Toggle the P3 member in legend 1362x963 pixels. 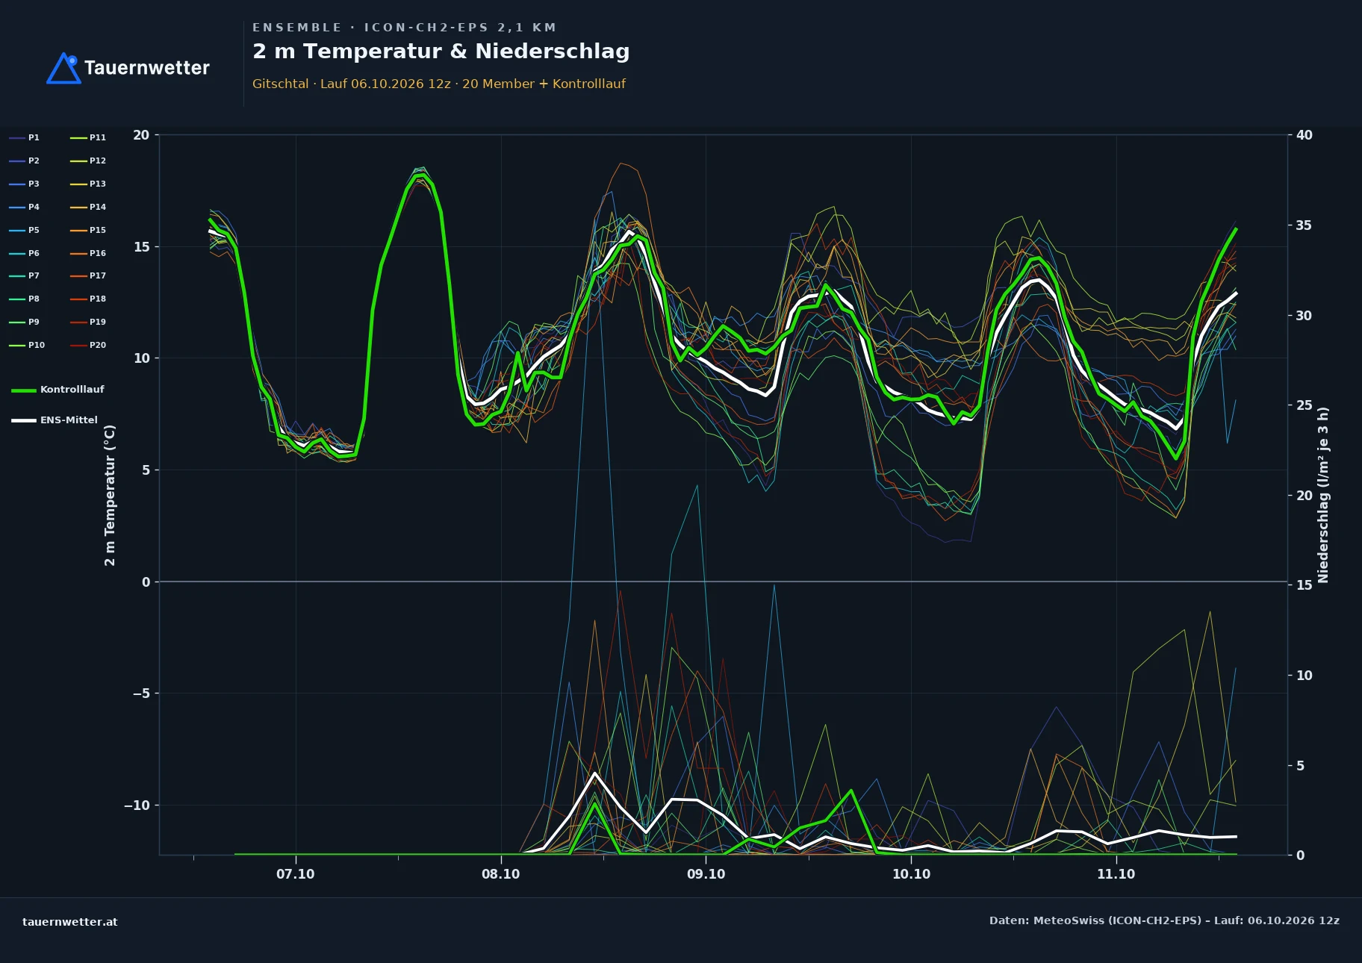click(25, 184)
